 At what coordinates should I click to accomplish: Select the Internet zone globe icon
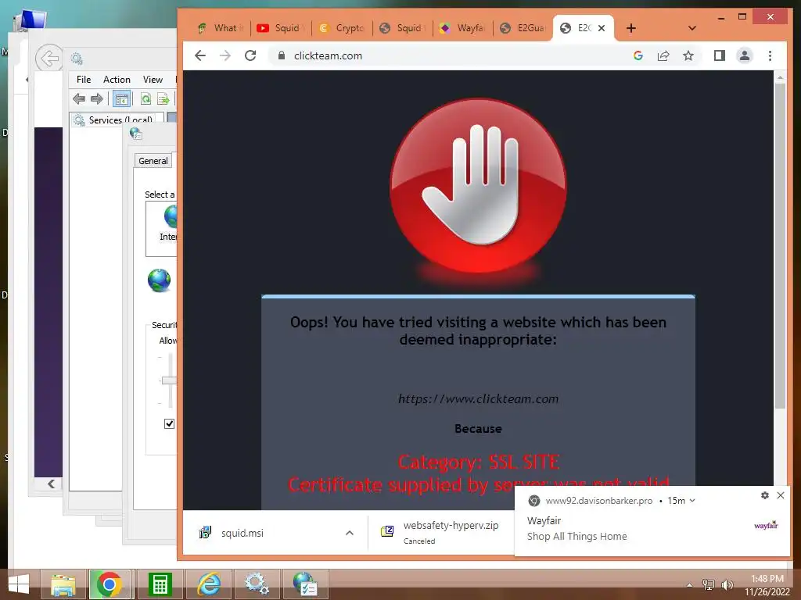171,216
